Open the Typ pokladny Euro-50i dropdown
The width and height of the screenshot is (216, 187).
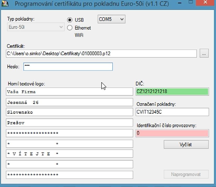coord(36,27)
